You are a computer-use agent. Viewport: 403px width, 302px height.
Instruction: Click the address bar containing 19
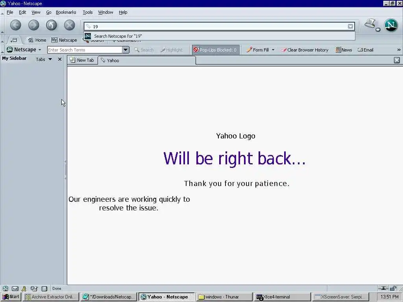click(x=219, y=26)
